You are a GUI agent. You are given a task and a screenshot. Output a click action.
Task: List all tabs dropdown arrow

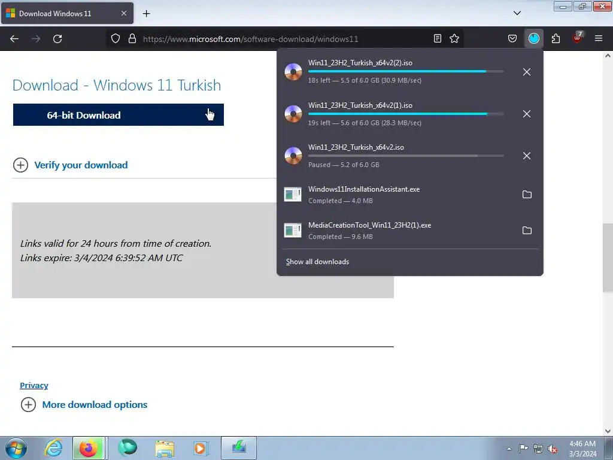pos(517,13)
